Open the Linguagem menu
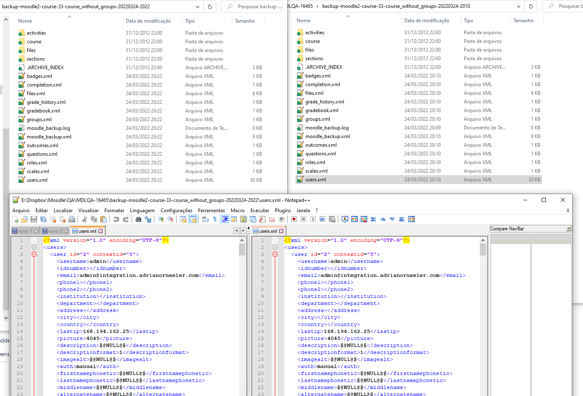Viewport: 583px width, 396px height. click(x=142, y=211)
